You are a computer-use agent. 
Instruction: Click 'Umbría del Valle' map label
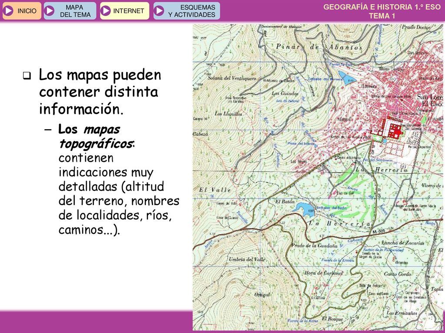(x=247, y=259)
